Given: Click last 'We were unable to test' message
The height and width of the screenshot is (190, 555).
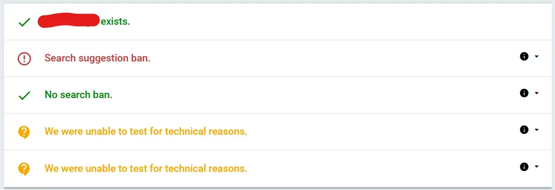Looking at the screenshot, I should (146, 168).
